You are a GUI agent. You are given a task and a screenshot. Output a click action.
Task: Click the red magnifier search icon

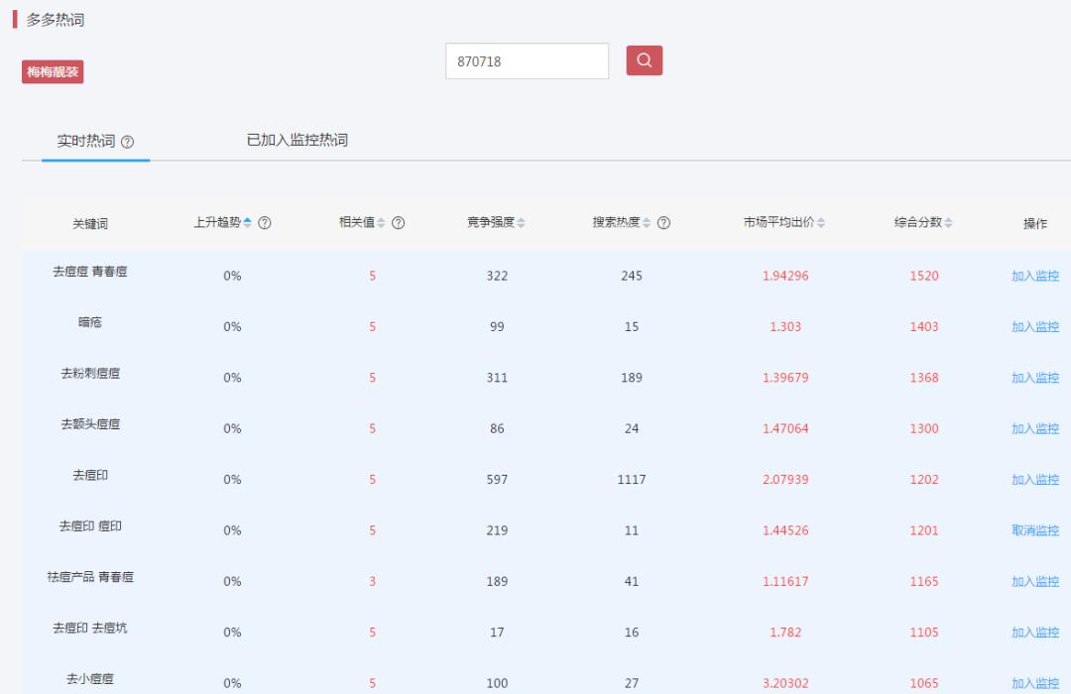point(644,60)
